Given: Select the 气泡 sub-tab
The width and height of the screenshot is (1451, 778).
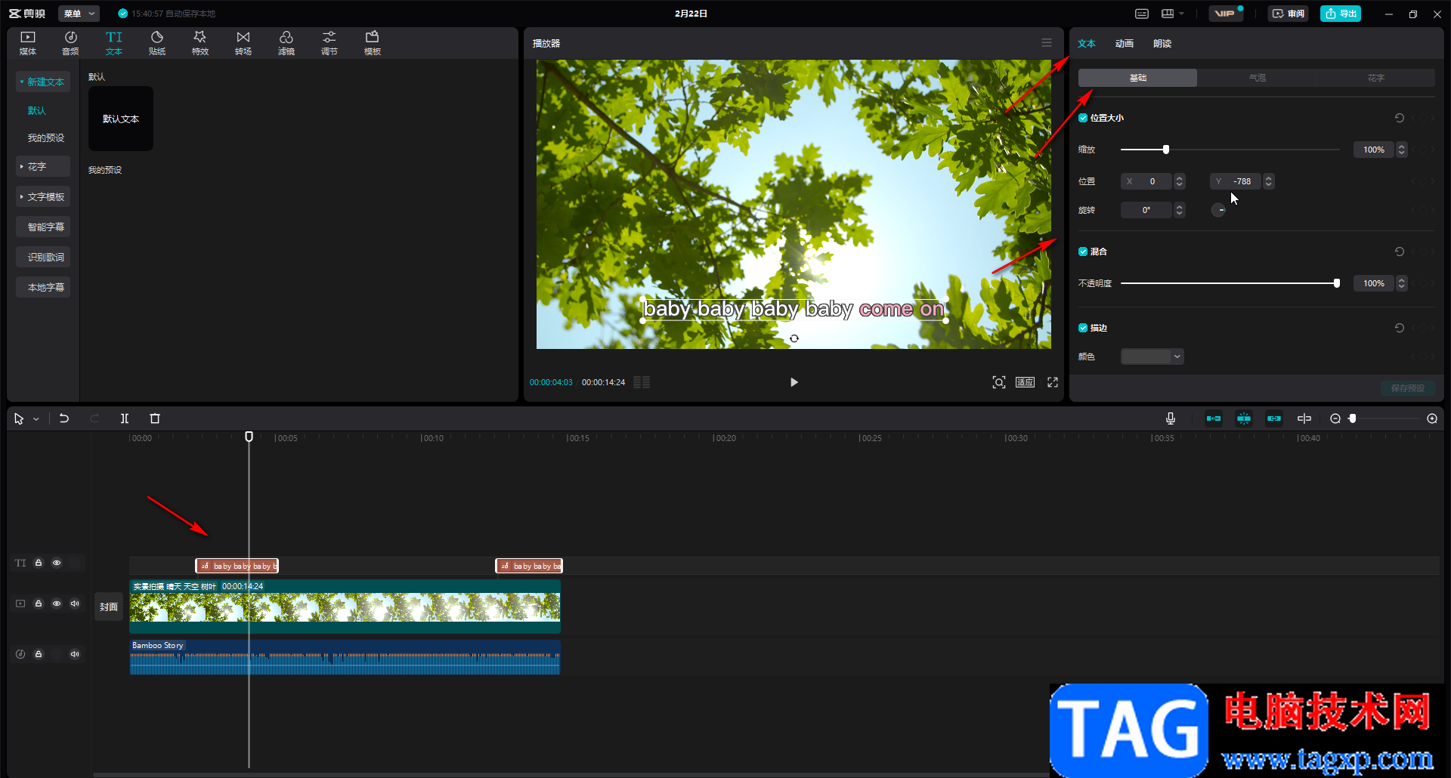Looking at the screenshot, I should [1257, 78].
